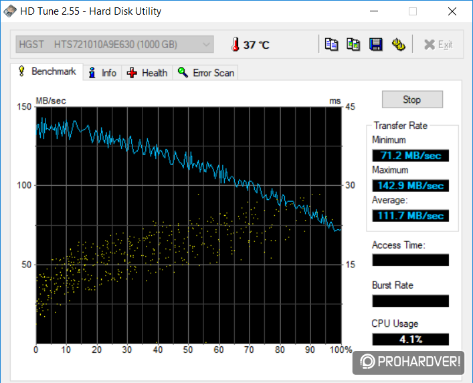Click the MB/sec axis label
The image size is (473, 383).
pyautogui.click(x=51, y=101)
